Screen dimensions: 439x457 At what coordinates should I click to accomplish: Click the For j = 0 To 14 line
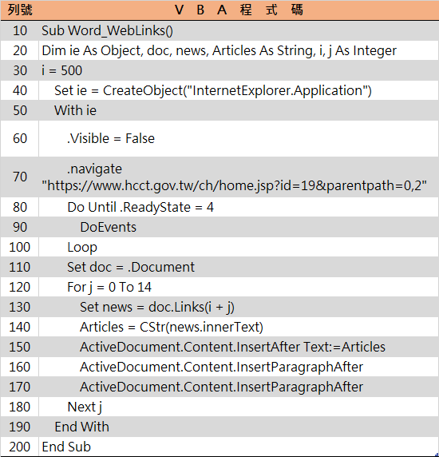(x=109, y=287)
